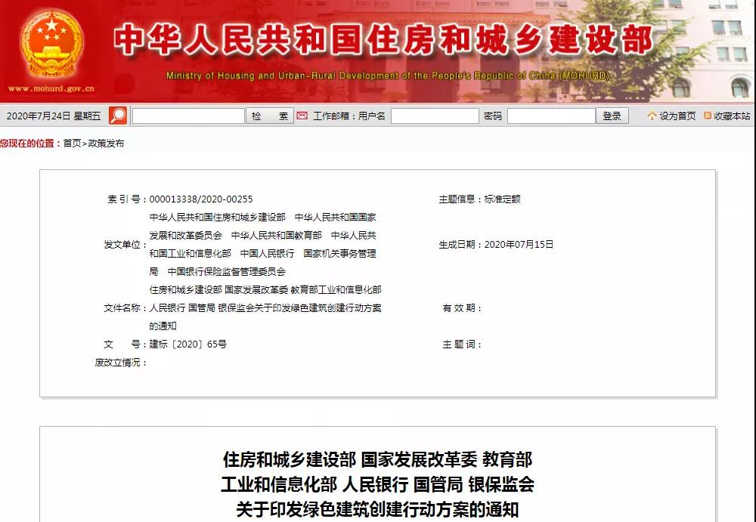
Task: Click the 检索 search button
Action: click(x=270, y=116)
